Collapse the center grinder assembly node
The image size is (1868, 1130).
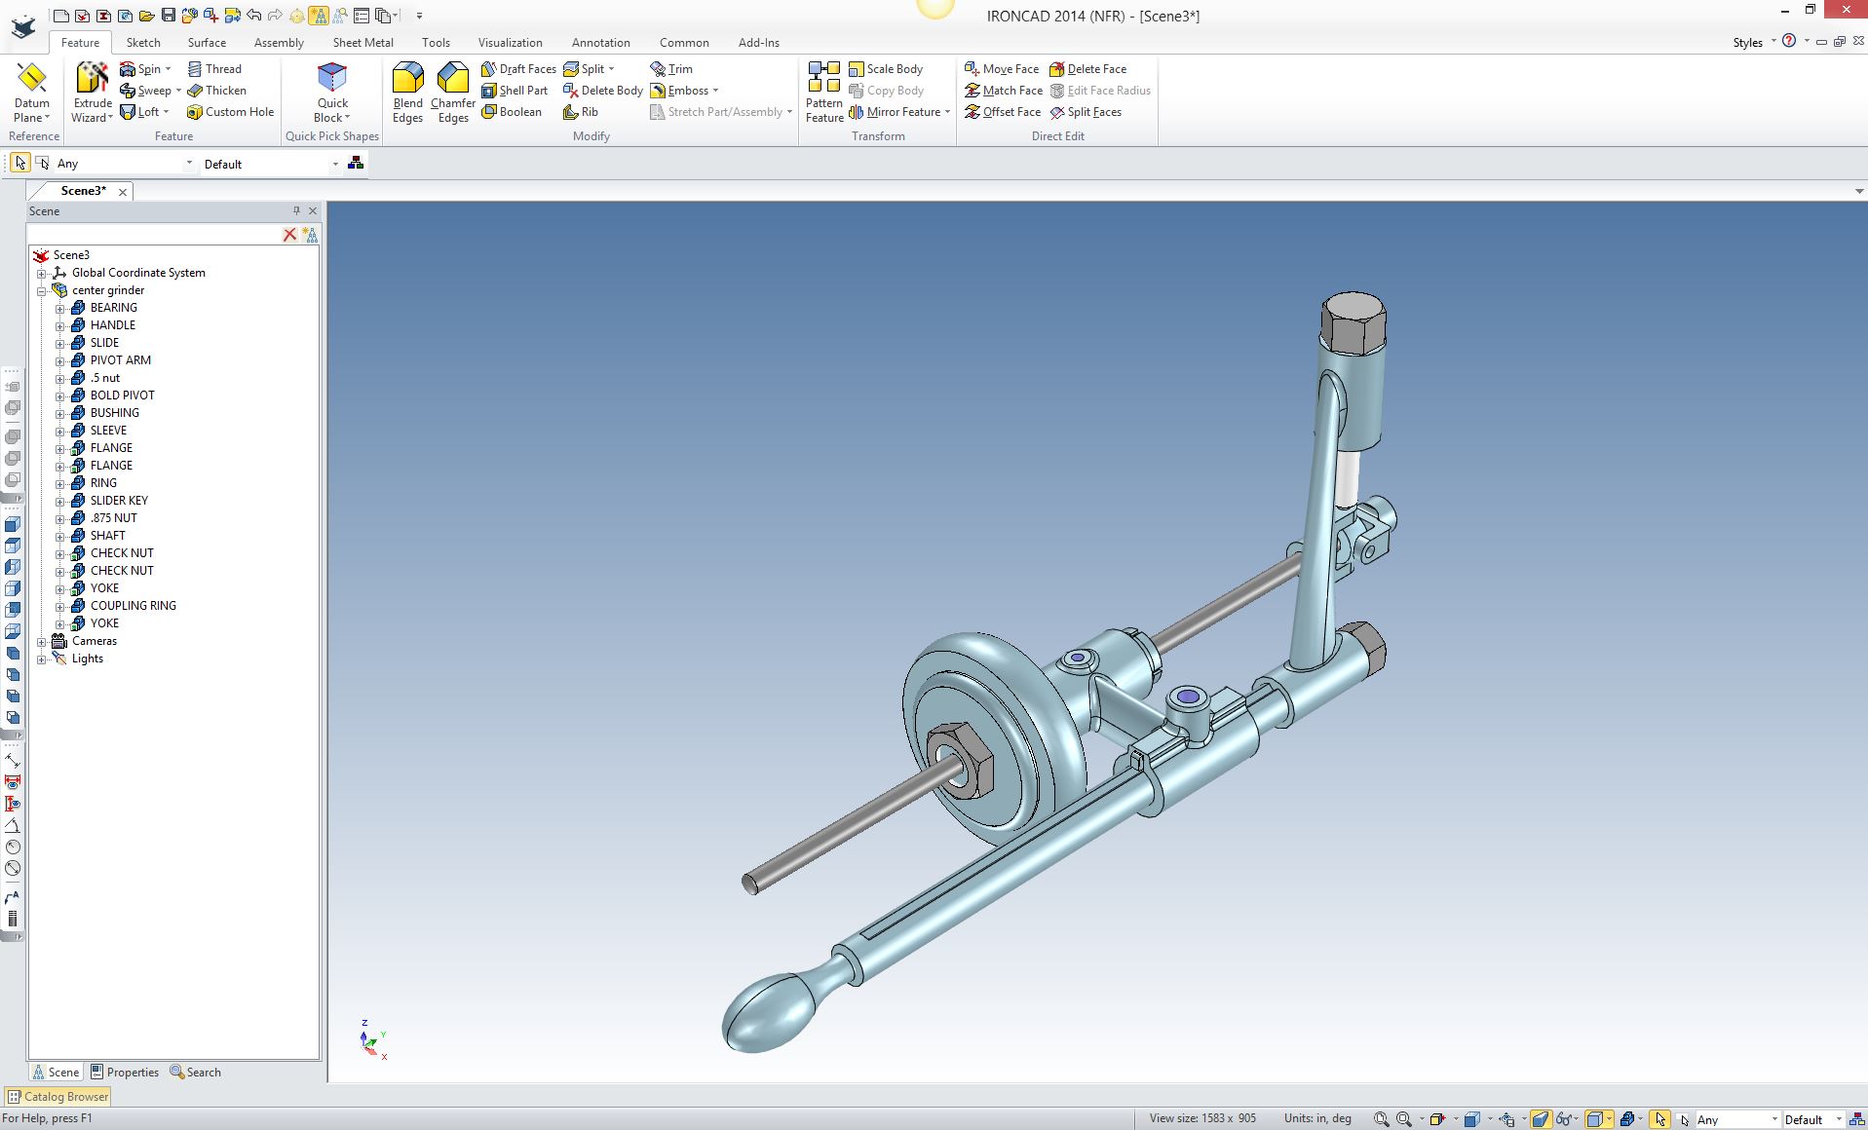tap(42, 290)
